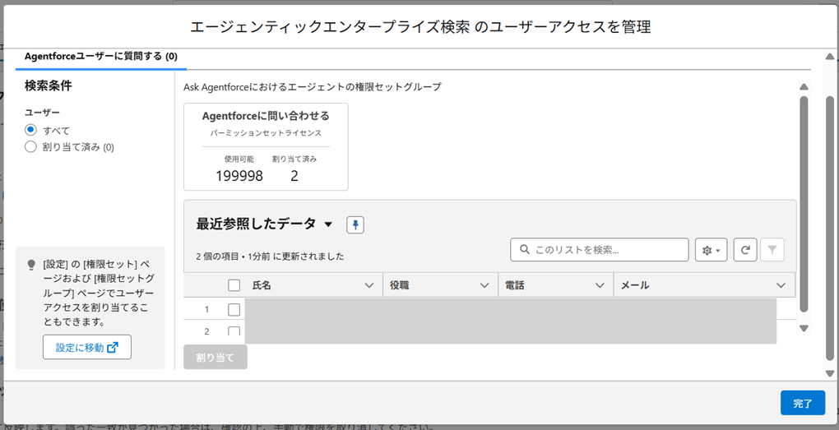Click the inner panel scrollbar down arrow
The image size is (839, 430).
pos(804,328)
